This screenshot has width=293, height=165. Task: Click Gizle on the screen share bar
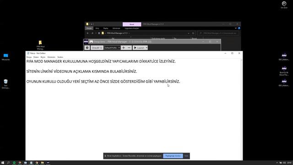coord(186,156)
